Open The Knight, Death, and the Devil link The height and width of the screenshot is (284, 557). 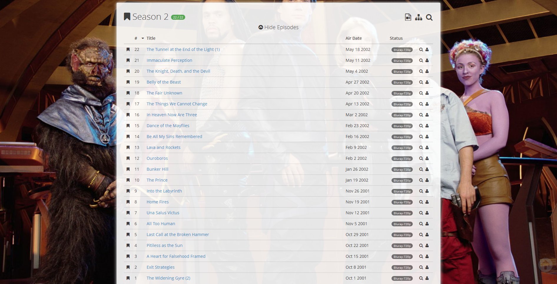[x=178, y=71]
